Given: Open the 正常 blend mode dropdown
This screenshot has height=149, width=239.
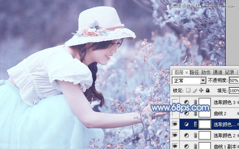Looking at the screenshot, I should [x=189, y=80].
